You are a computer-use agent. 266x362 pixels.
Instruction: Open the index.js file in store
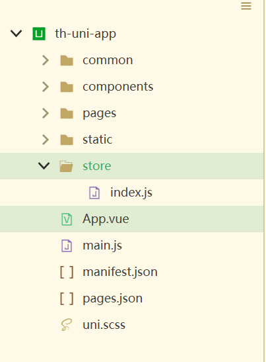pyautogui.click(x=132, y=193)
